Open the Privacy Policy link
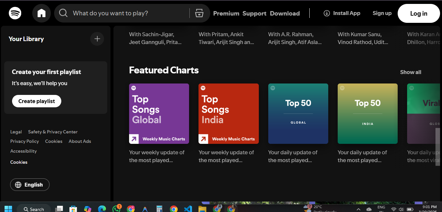The height and width of the screenshot is (212, 442). coord(24,141)
